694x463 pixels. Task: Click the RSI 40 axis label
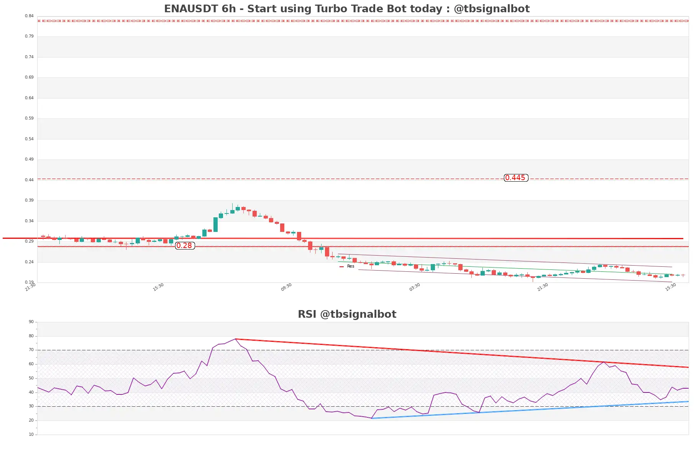[x=31, y=392]
